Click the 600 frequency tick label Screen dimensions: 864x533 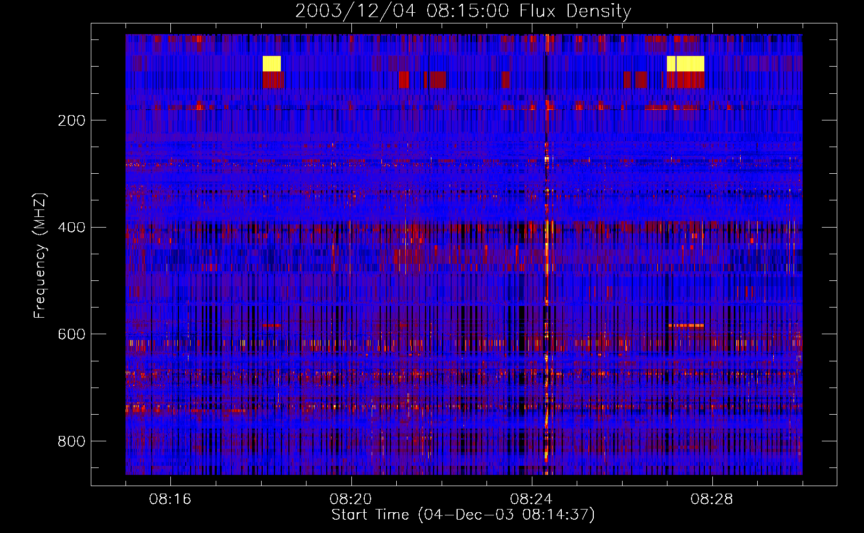pos(72,334)
